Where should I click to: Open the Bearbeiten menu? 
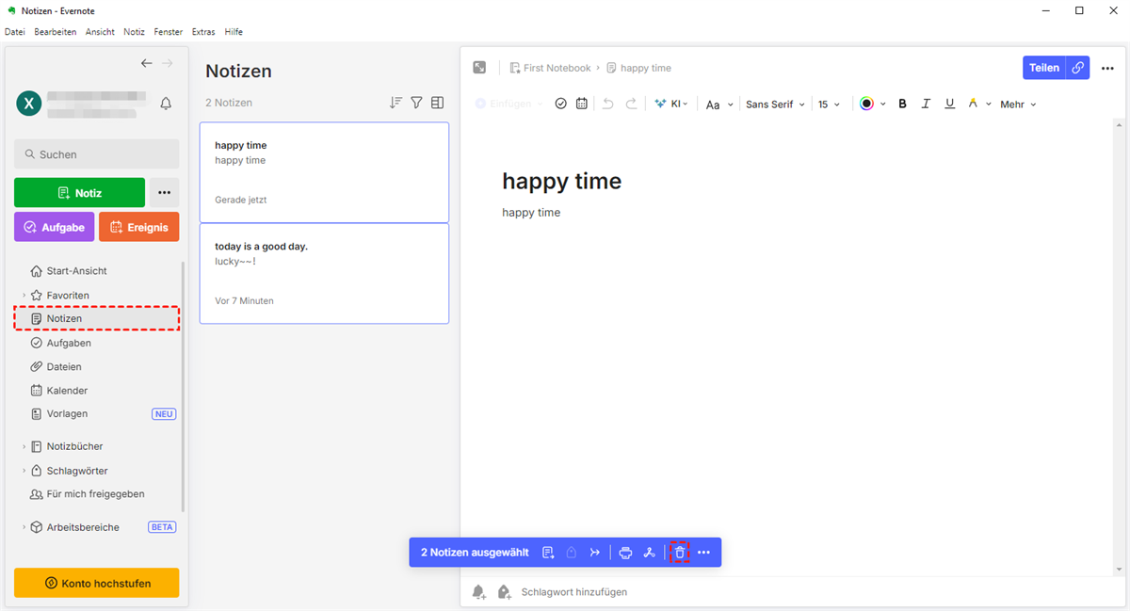point(56,32)
